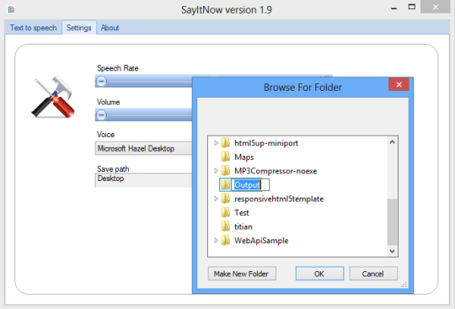Click the Output folder icon

[x=226, y=184]
